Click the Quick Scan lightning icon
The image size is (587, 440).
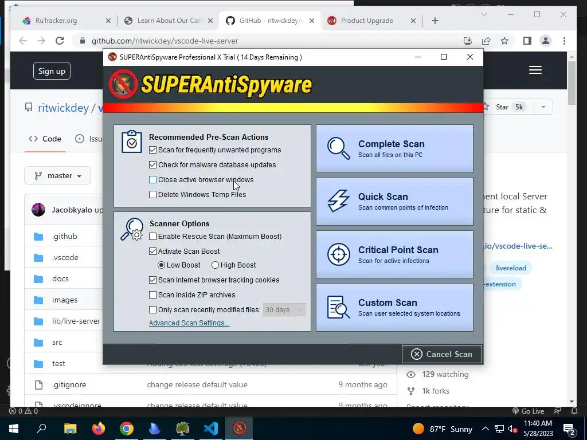tap(338, 201)
